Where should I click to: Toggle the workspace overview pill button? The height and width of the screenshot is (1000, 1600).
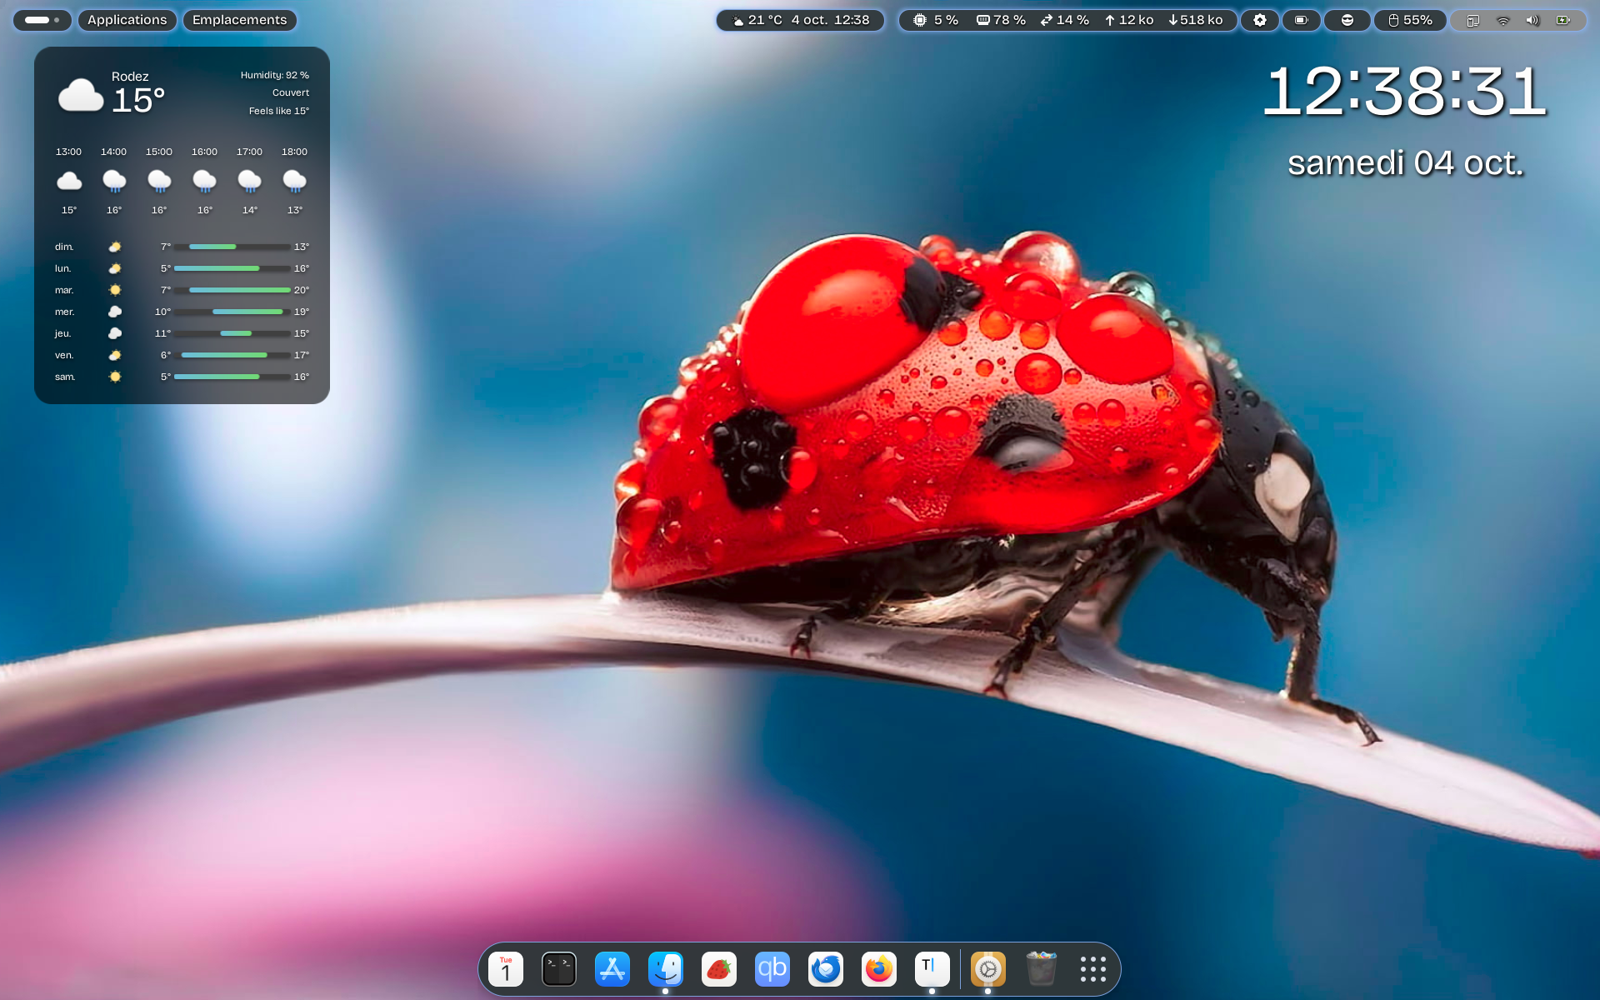pos(42,20)
